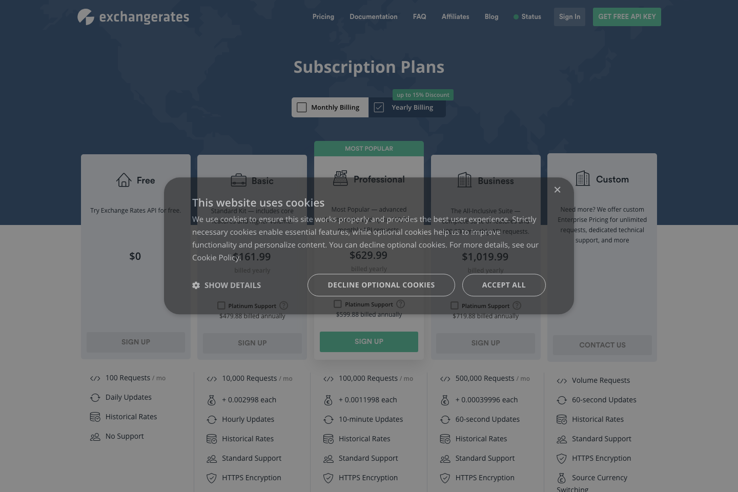Click Decline Optional Cookies
The height and width of the screenshot is (492, 738).
(x=381, y=285)
